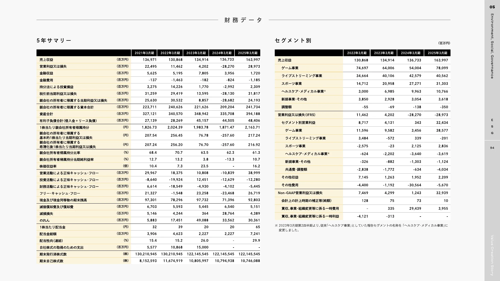Click the (百万円) unit label above segment table
Image resolution: width=500 pixels, height=281 pixels.
point(444,42)
